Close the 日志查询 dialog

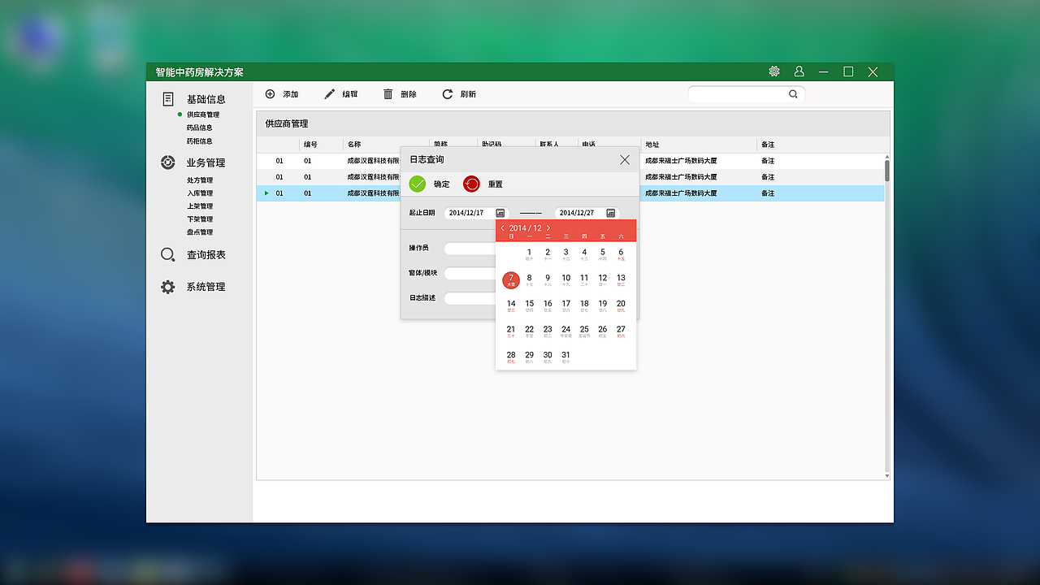click(x=625, y=160)
